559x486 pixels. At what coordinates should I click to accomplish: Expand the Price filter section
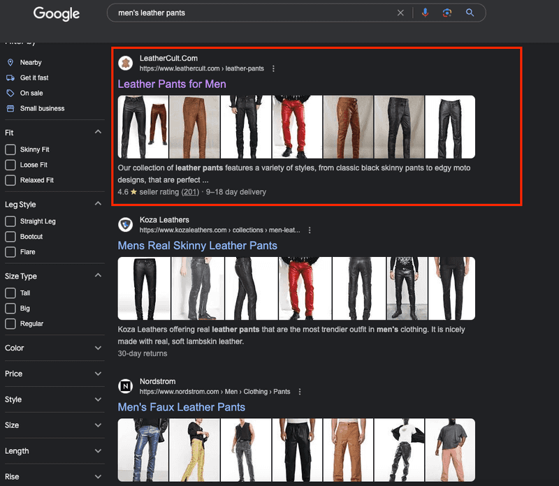(54, 374)
